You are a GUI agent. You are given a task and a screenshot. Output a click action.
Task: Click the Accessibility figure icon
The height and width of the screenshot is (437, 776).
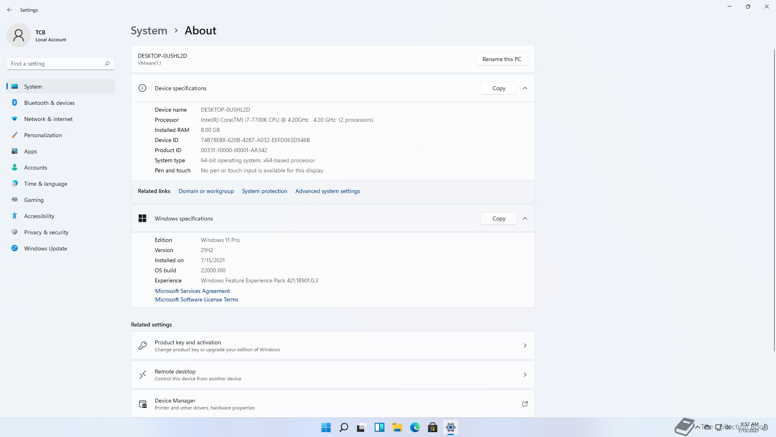(15, 216)
